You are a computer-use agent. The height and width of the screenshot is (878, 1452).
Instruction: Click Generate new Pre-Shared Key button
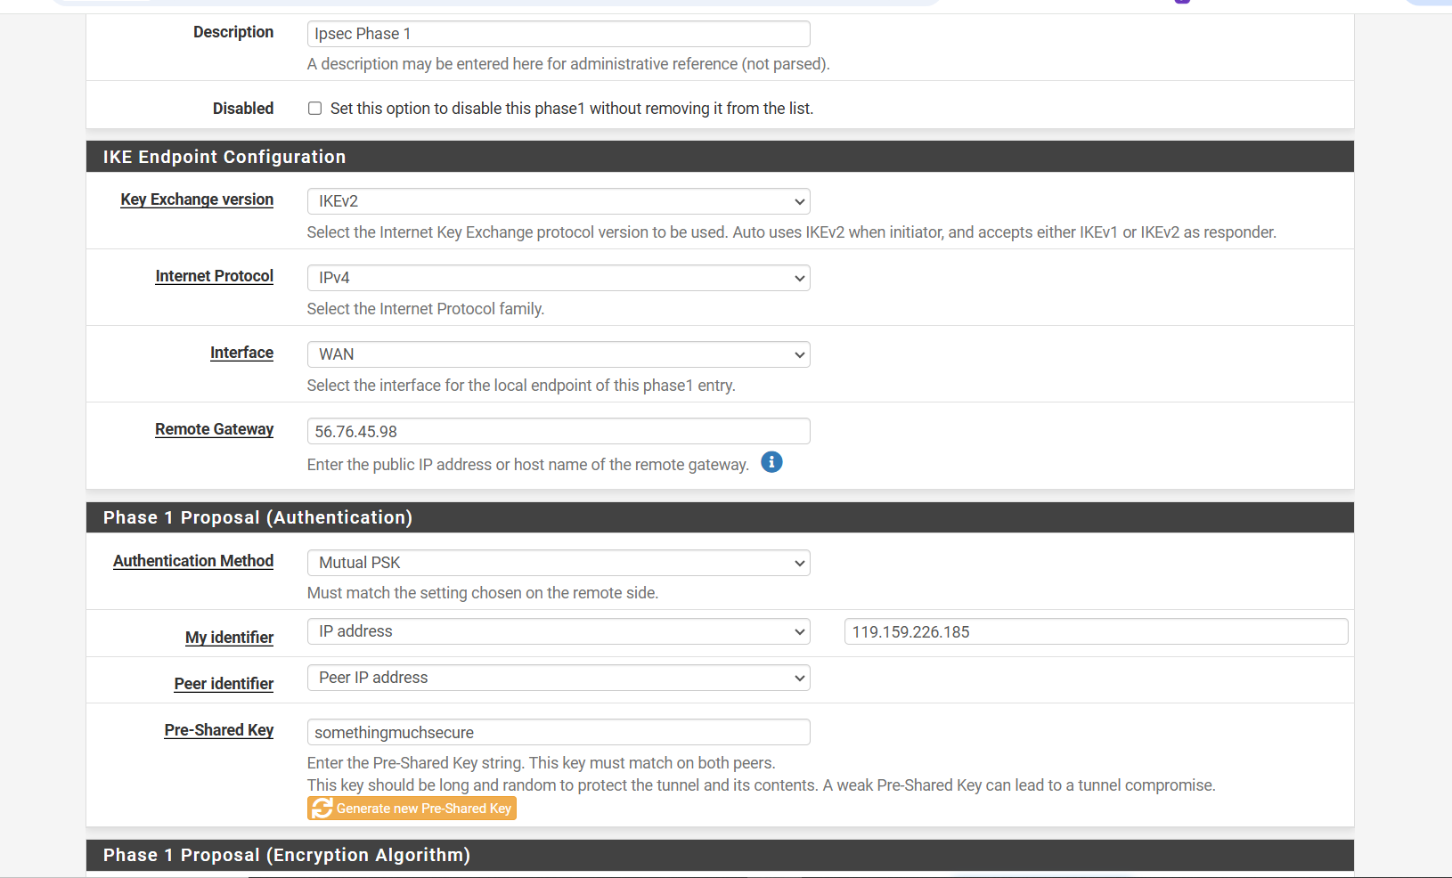(412, 808)
